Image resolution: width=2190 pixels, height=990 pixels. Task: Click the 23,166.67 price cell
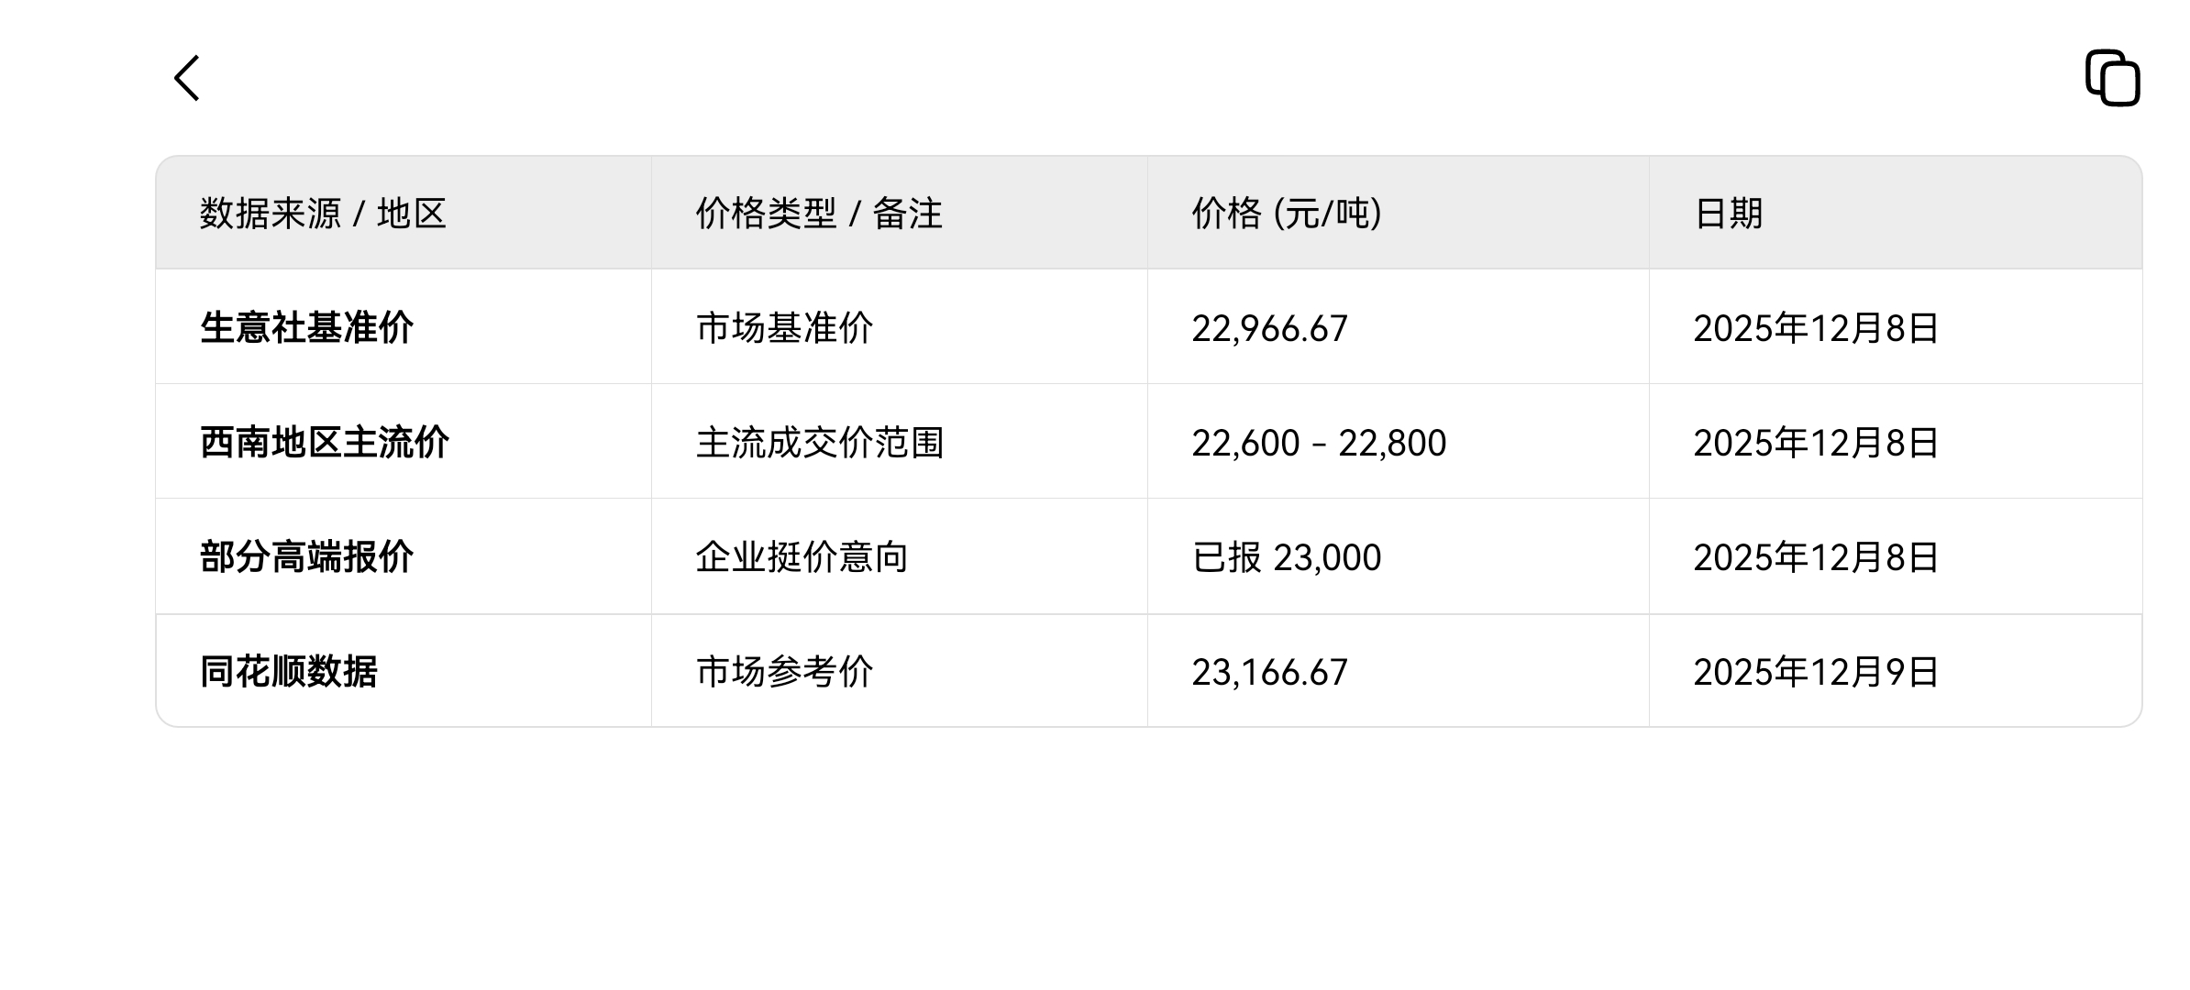1270,672
